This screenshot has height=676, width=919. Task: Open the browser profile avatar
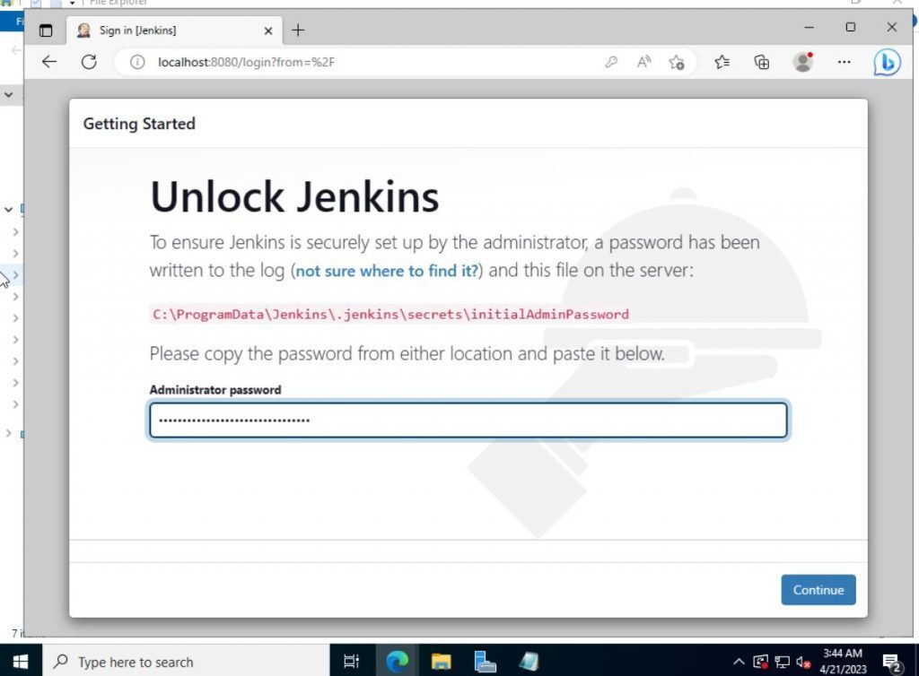pos(801,62)
